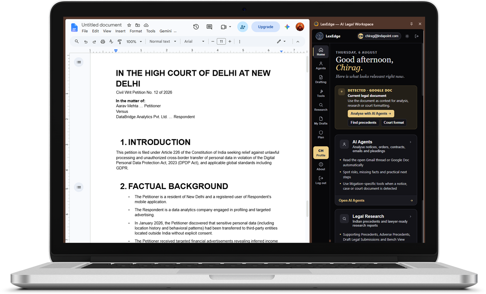Pin the LexEdge side panel
Image resolution: width=486 pixels, height=294 pixels.
click(411, 24)
